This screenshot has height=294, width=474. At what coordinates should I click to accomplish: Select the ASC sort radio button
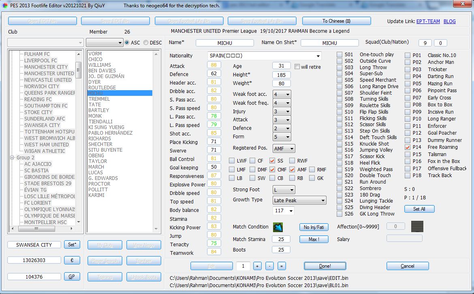[x=127, y=42]
